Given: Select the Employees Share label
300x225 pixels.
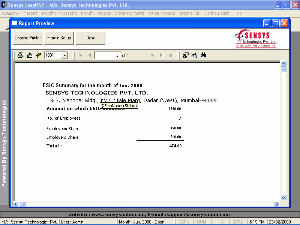Looking at the screenshot, I should click(x=63, y=129).
